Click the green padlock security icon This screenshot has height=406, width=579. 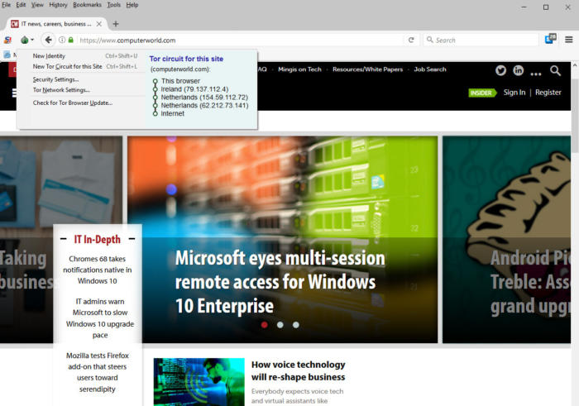[71, 40]
